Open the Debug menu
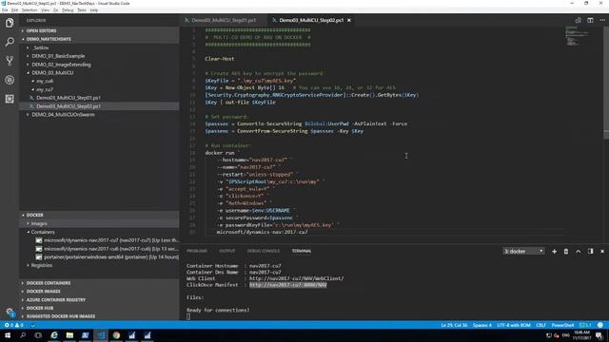This screenshot has width=609, height=342. click(x=68, y=10)
